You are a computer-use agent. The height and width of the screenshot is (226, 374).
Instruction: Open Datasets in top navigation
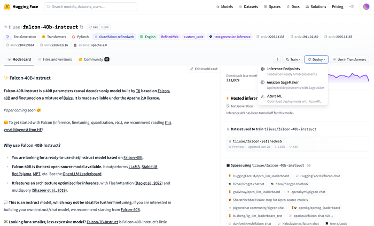coord(248,7)
